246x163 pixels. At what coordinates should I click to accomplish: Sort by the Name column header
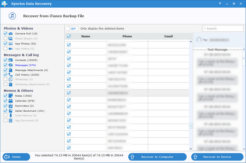tap(85, 37)
